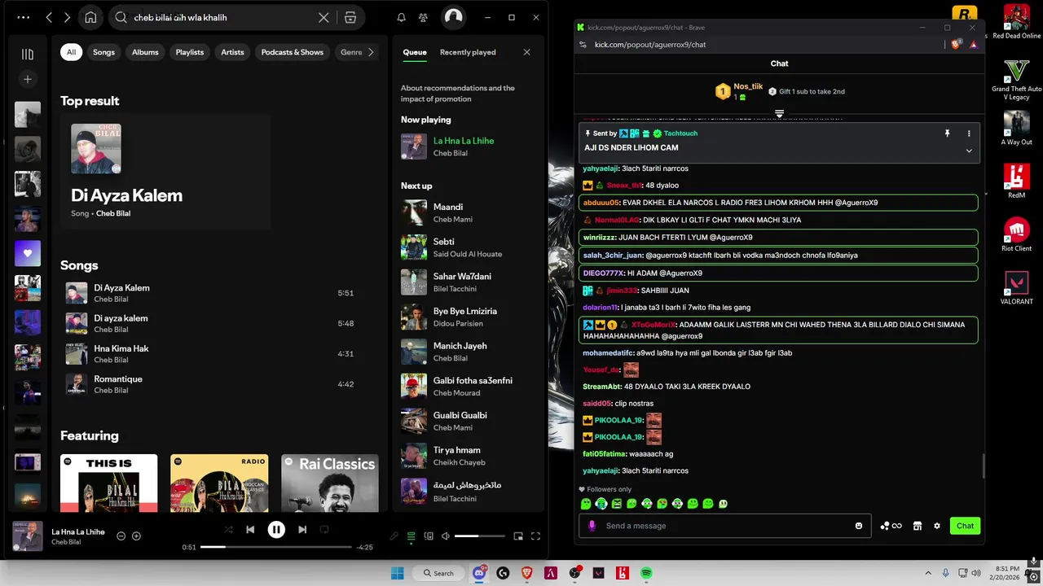The height and width of the screenshot is (586, 1043).
Task: Mute Spotify with the speaker icon
Action: pos(445,536)
